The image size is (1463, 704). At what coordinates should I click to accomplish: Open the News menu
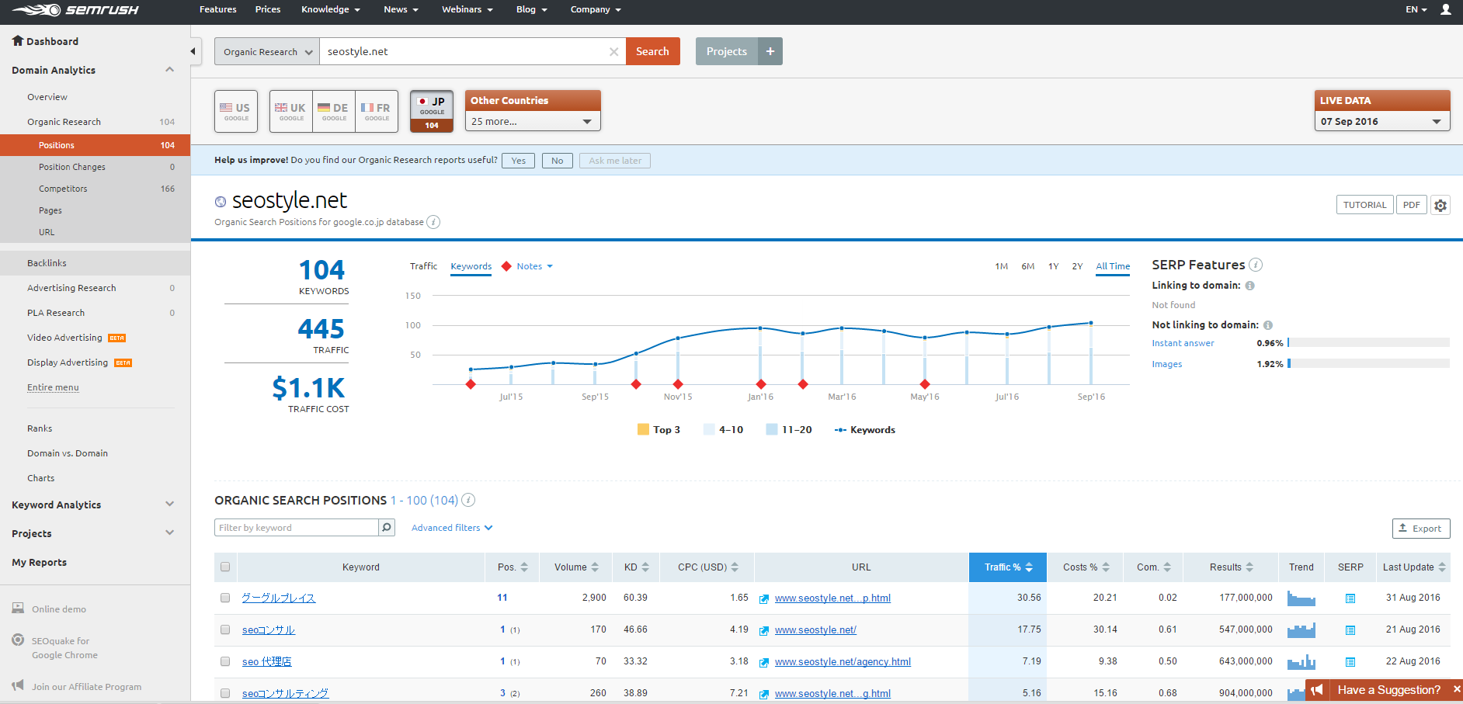[401, 9]
